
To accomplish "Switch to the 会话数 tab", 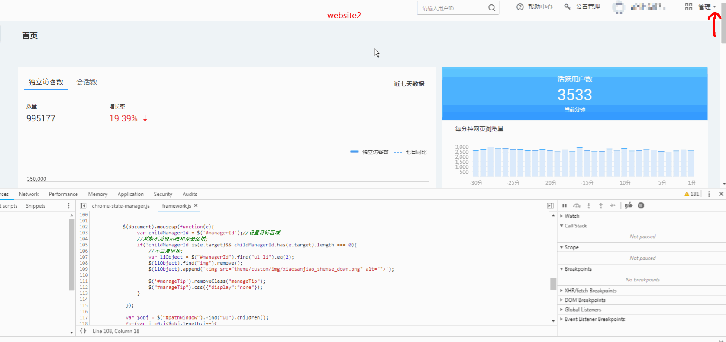I will 87,82.
